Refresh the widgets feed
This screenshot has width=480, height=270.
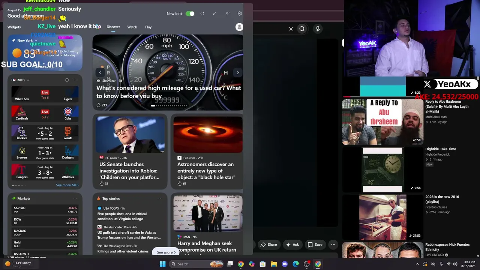202,13
